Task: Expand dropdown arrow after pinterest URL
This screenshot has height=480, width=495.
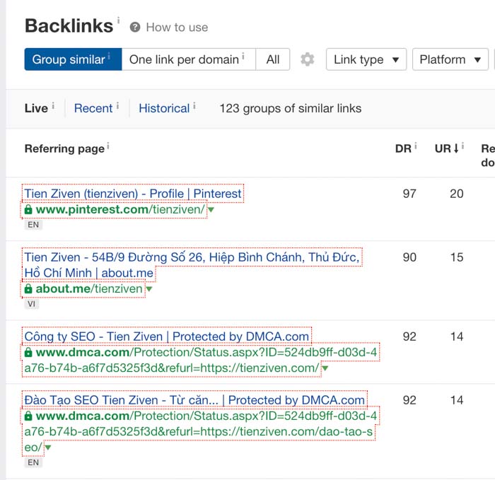Action: tap(211, 209)
